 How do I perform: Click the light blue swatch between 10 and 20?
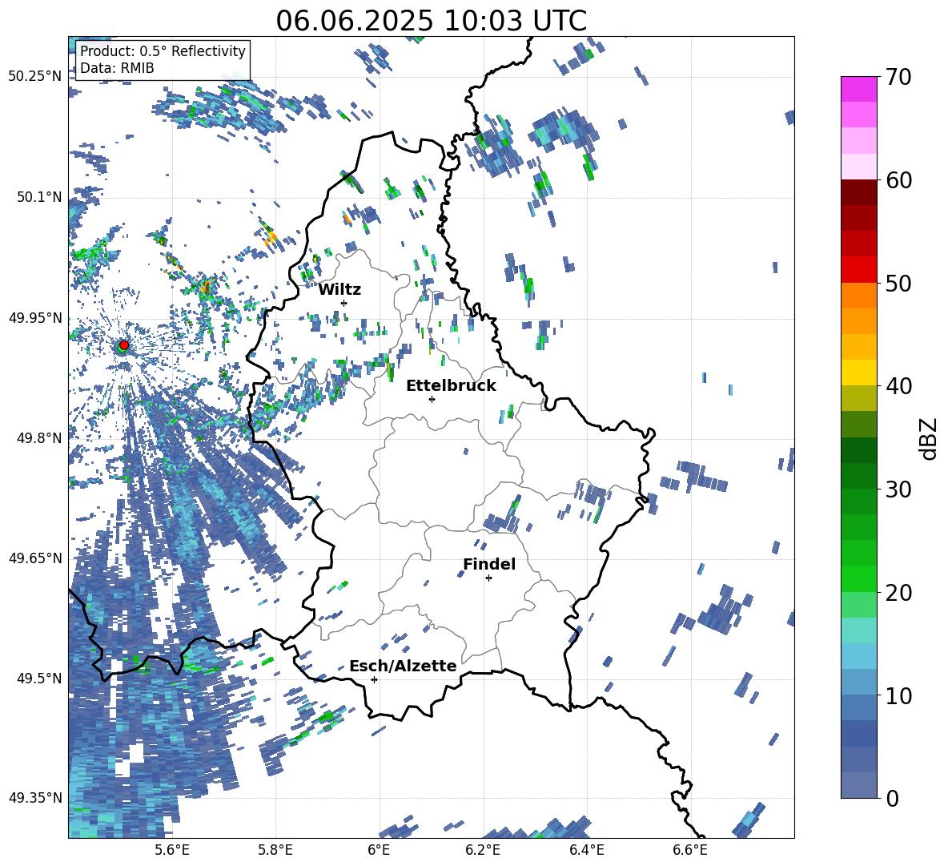click(x=858, y=655)
